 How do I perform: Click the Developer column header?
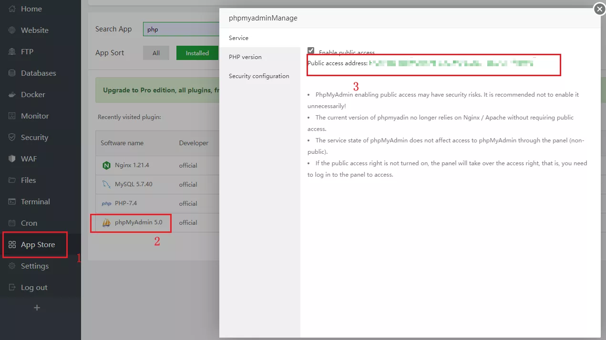click(194, 143)
